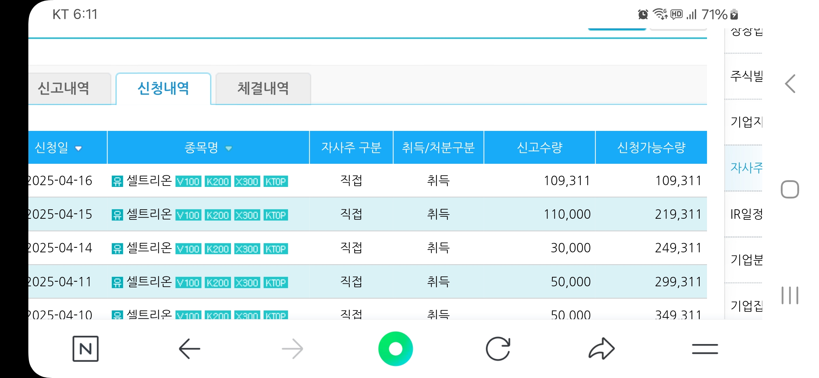The width and height of the screenshot is (819, 378).
Task: Go back using the browser back arrow
Action: pyautogui.click(x=189, y=348)
